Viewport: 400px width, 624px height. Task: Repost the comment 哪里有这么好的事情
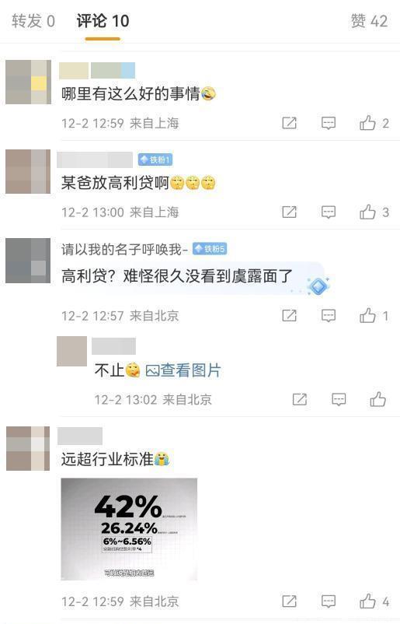[289, 124]
